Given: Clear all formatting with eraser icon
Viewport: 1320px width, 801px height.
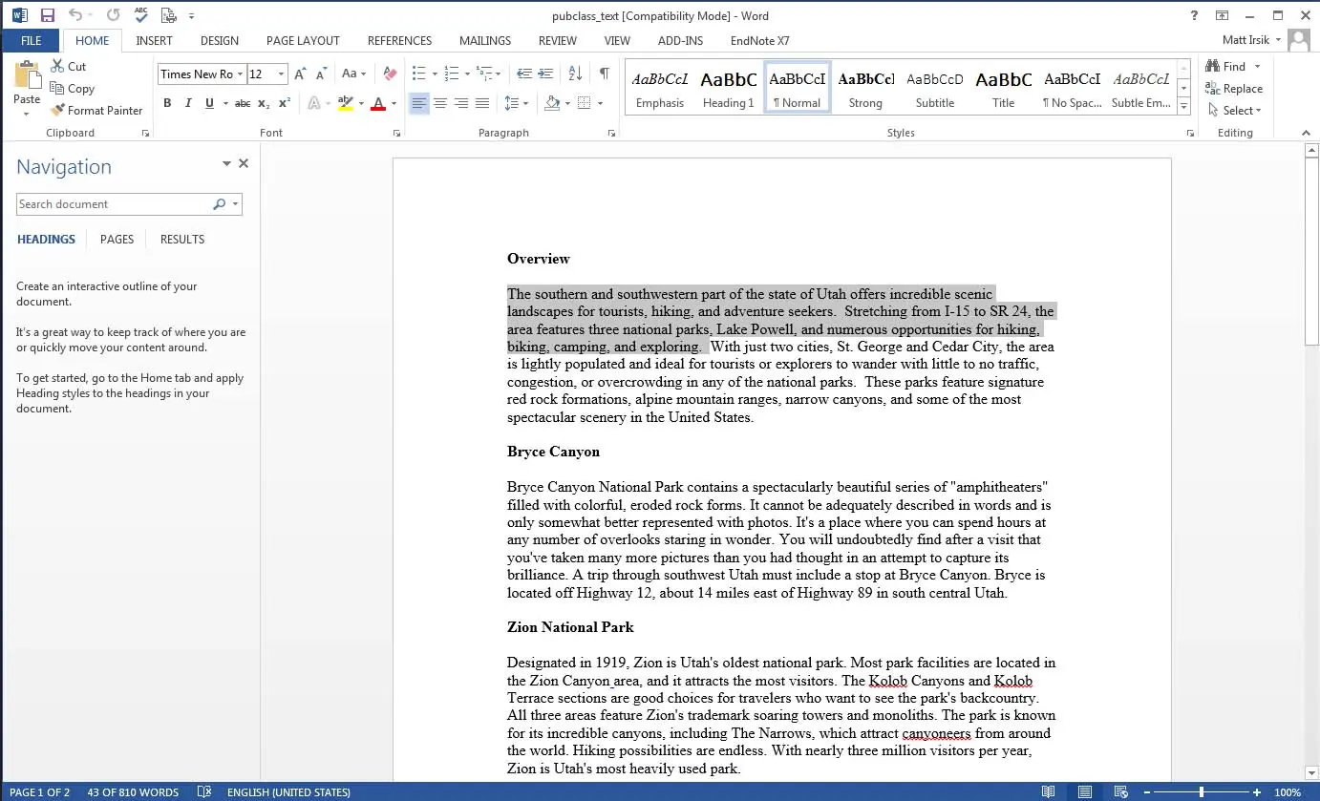Looking at the screenshot, I should tap(390, 74).
